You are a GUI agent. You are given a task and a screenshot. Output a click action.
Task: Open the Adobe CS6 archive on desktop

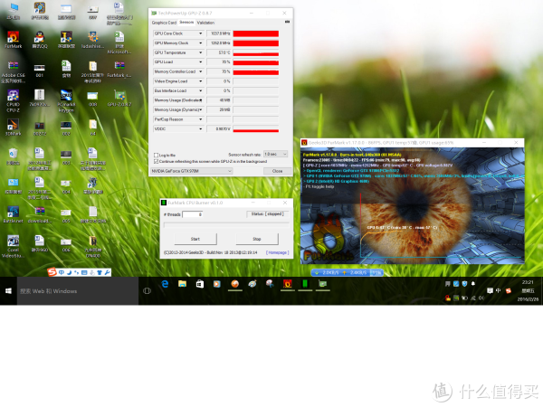14,71
